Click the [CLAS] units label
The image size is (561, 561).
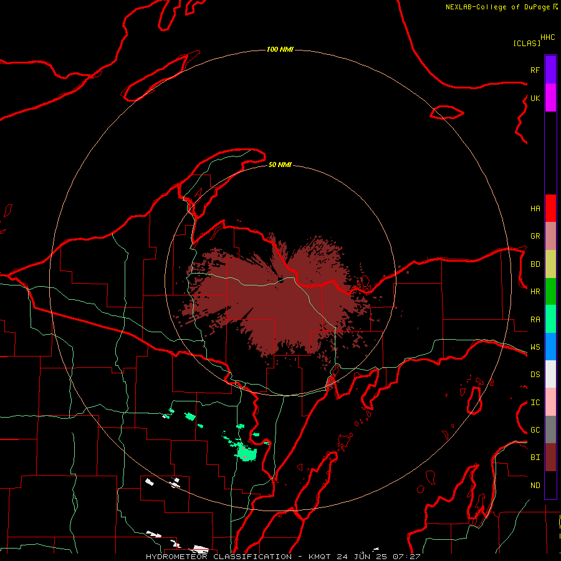[x=527, y=44]
